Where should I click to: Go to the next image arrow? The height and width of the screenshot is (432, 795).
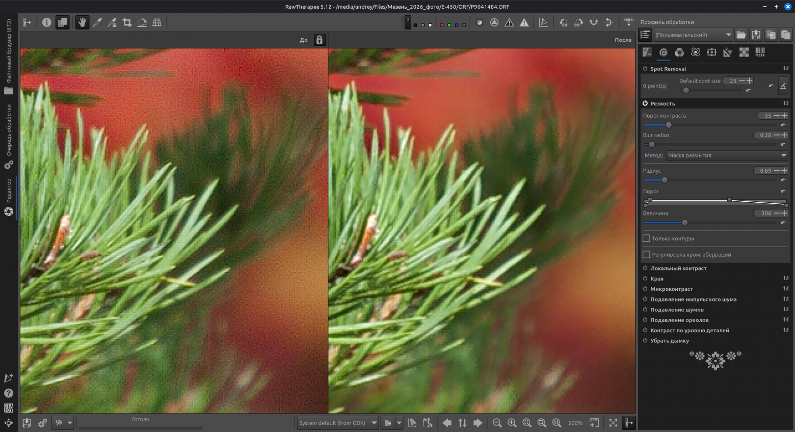pos(478,423)
